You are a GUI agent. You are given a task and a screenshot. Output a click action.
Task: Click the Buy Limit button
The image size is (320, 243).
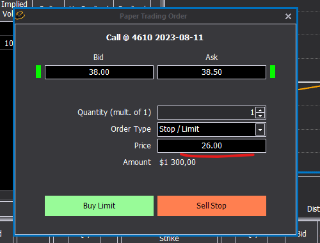click(x=99, y=206)
